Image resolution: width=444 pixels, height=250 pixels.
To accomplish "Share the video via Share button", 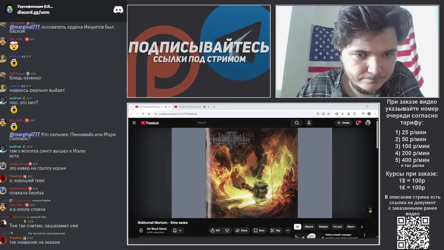I will pyautogui.click(x=241, y=230).
